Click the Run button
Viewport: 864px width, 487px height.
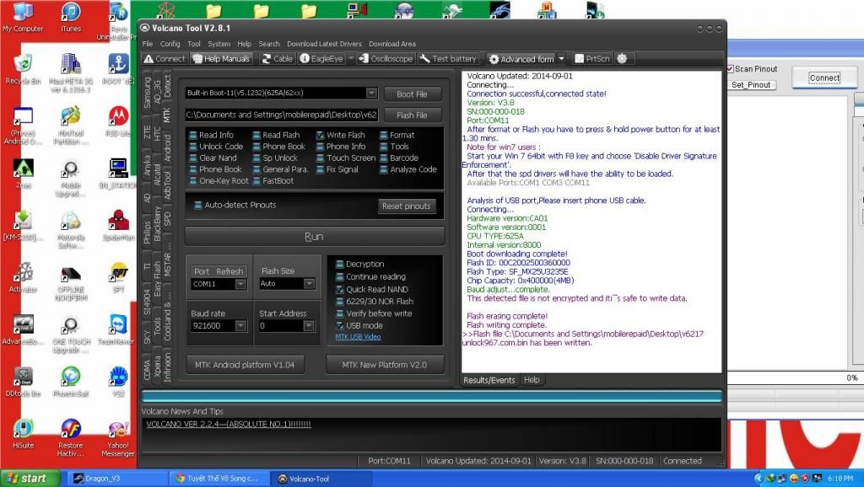[314, 237]
